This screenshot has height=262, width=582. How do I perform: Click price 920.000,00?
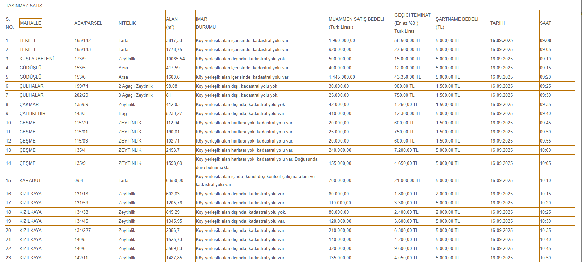[340, 49]
